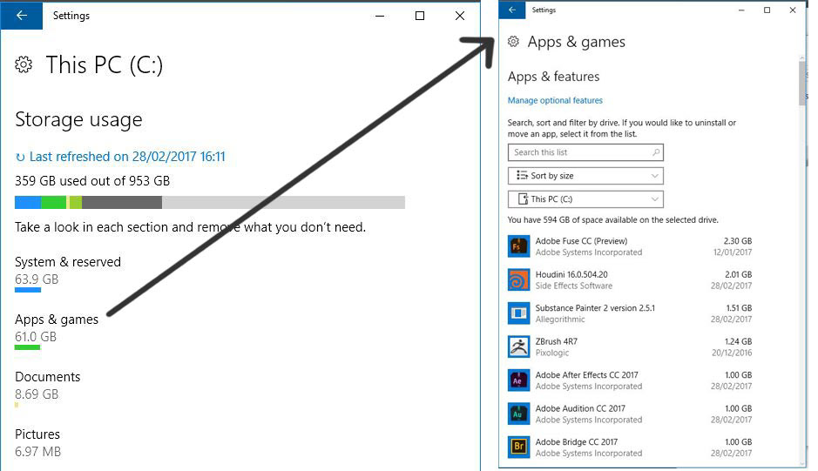The image size is (818, 471).
Task: Select Adobe Bridge CC 2017 name
Action: (x=577, y=441)
